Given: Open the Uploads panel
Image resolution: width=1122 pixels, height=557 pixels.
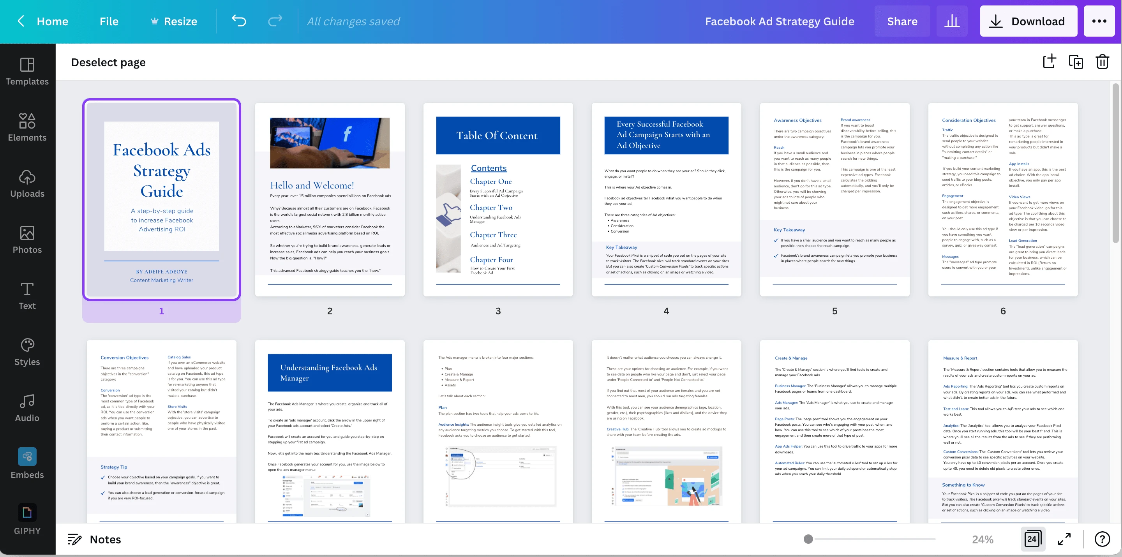Looking at the screenshot, I should (27, 183).
